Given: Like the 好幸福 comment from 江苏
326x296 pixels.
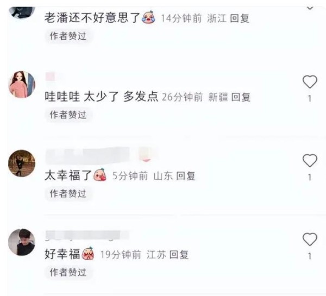Looking at the screenshot, I should tap(310, 240).
